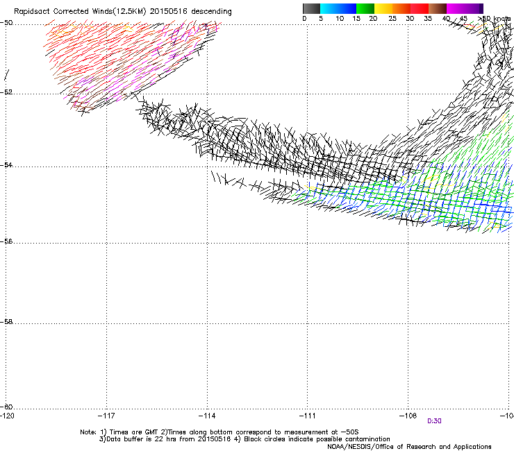Image resolution: width=514 pixels, height=451 pixels.
Task: Click the -117 longitude axis label
Action: 106,416
